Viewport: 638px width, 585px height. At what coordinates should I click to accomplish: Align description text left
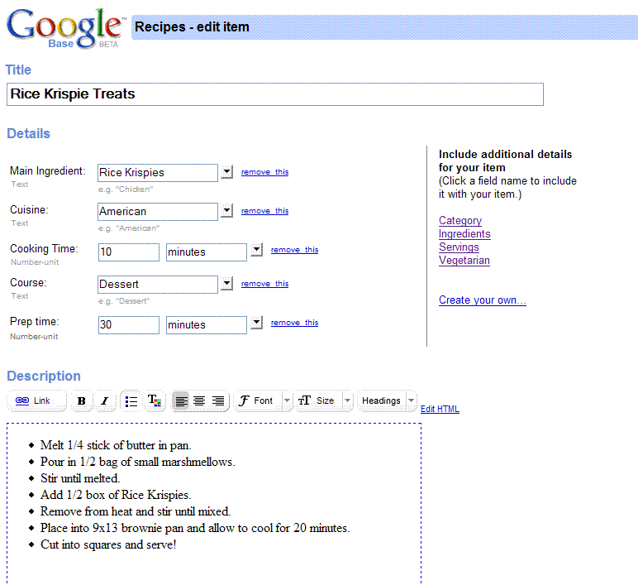(x=181, y=400)
